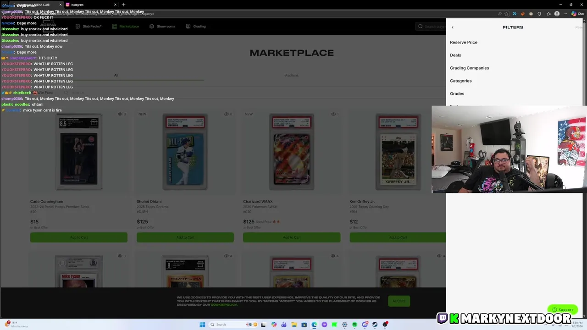Click the Cade Cunningham $15 price

[x=34, y=222]
